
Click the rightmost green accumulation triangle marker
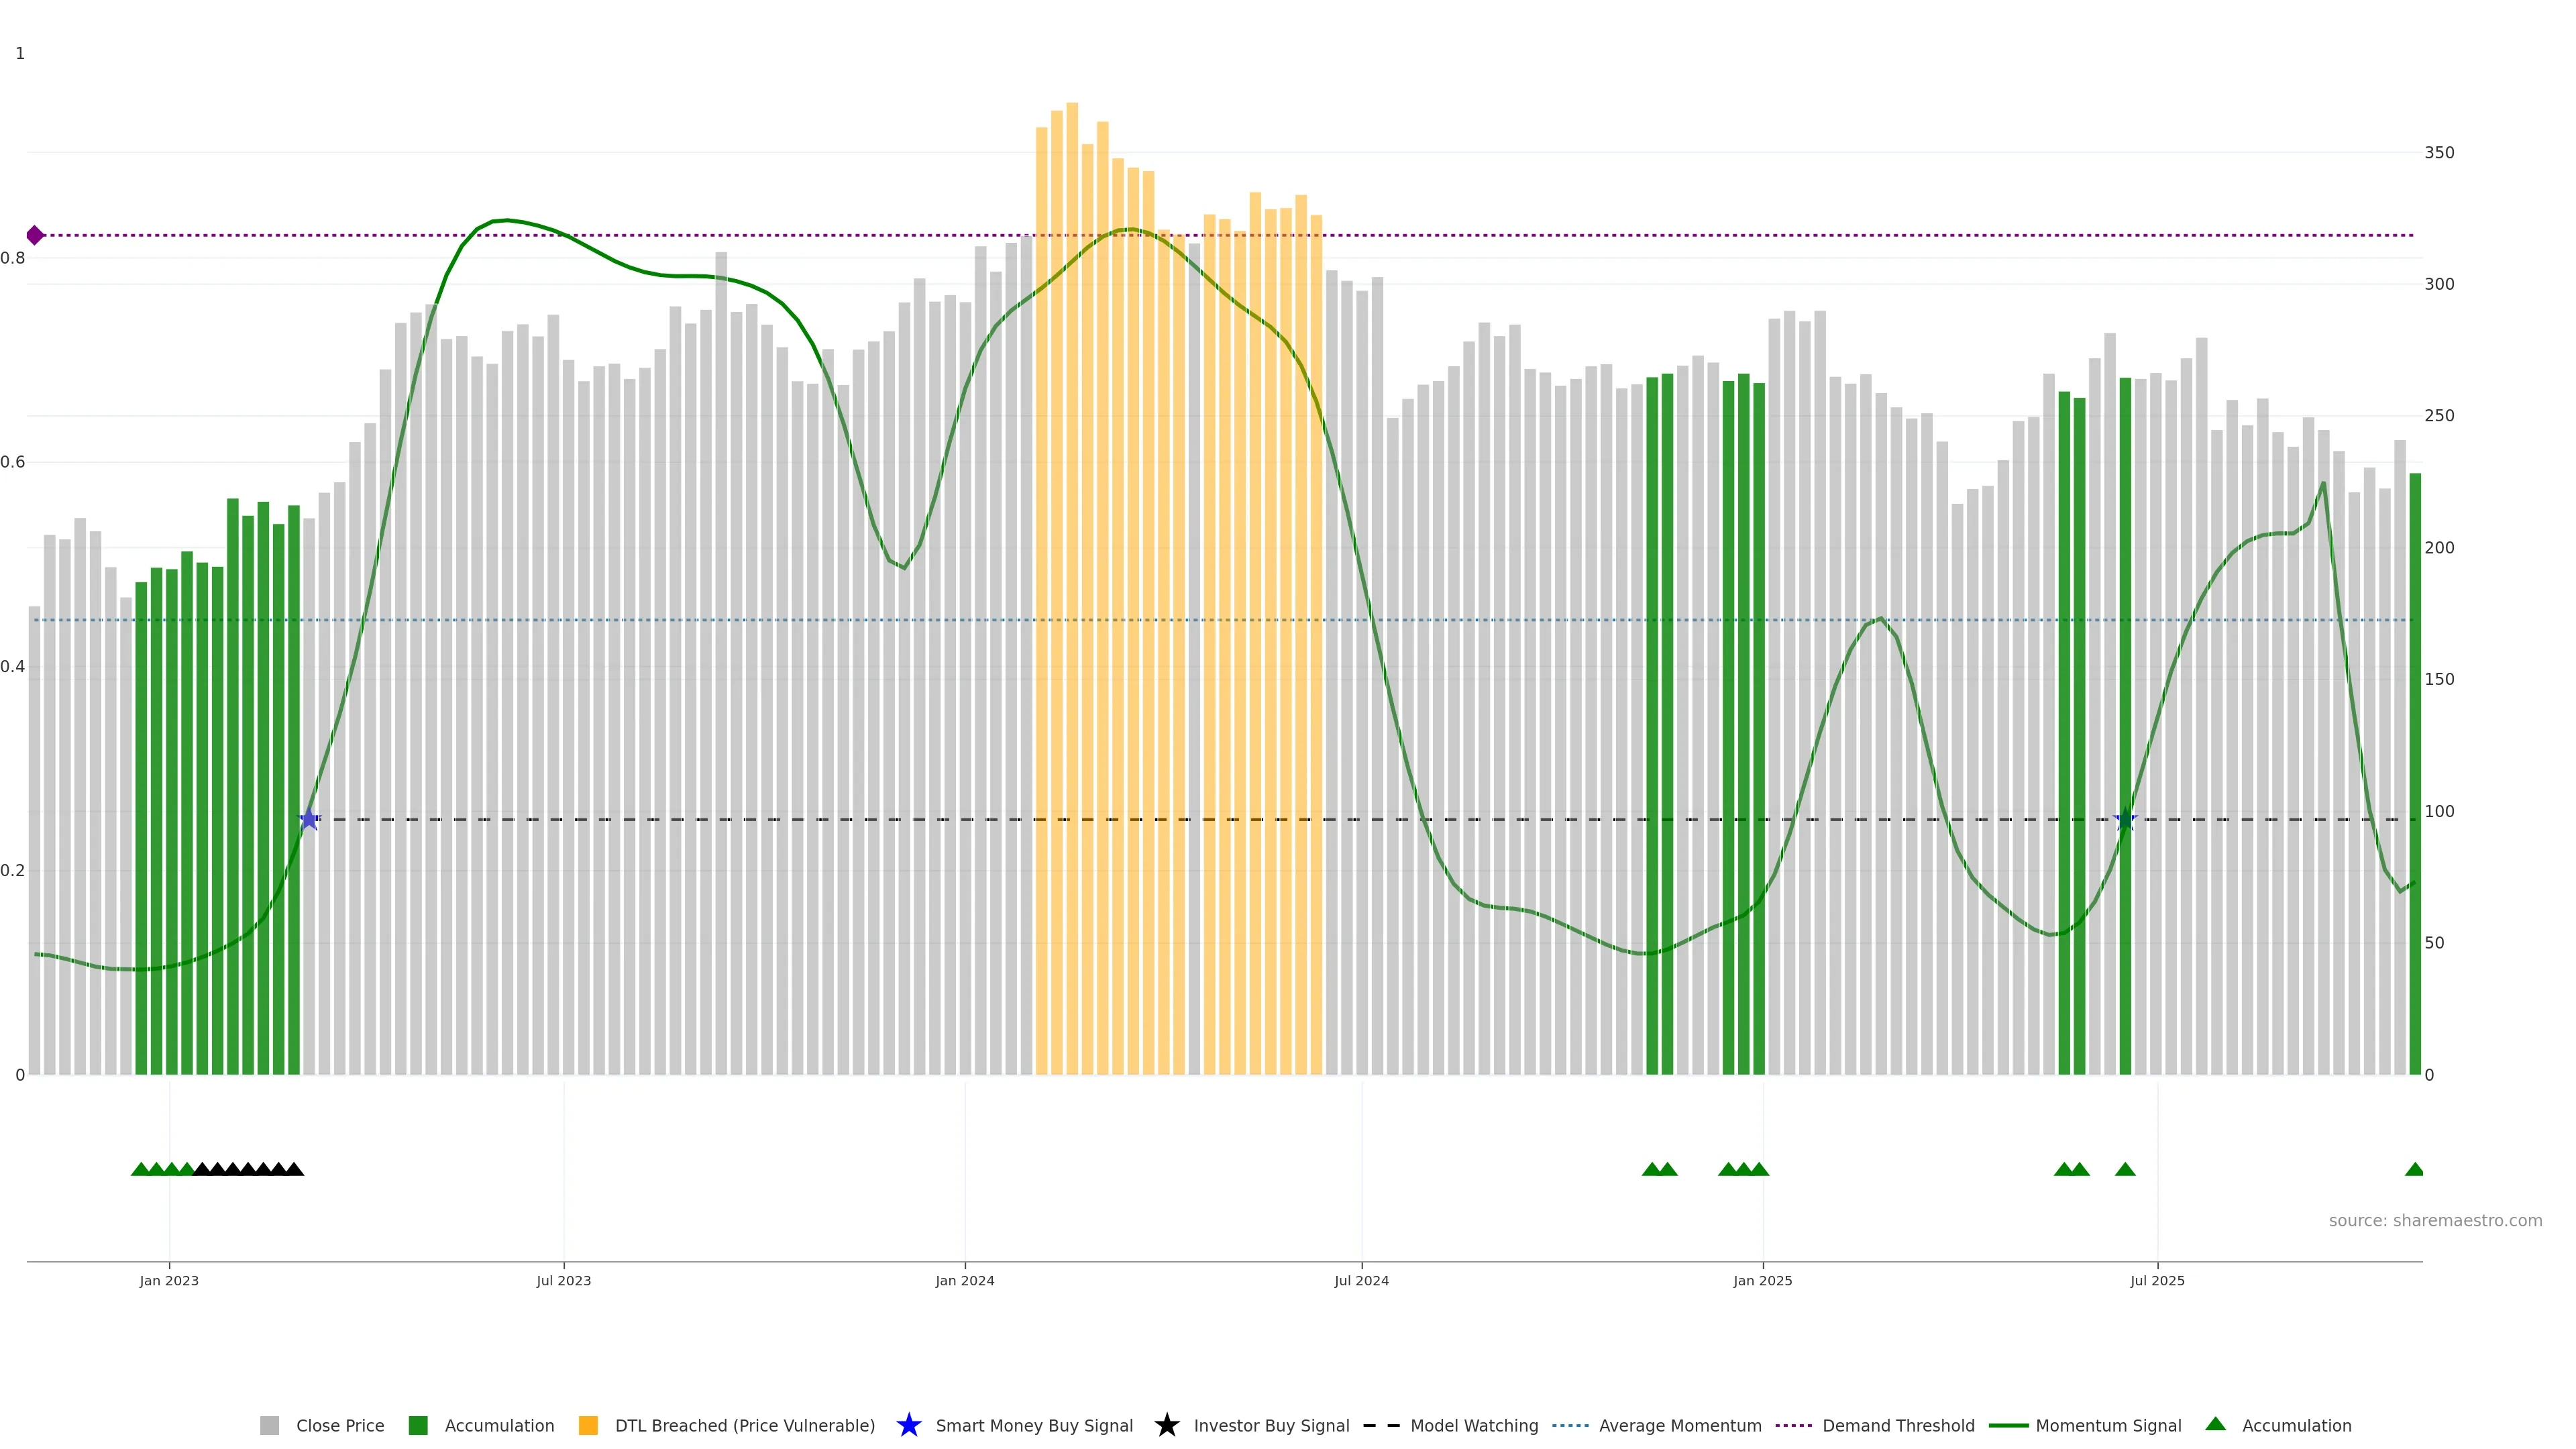[2414, 1169]
